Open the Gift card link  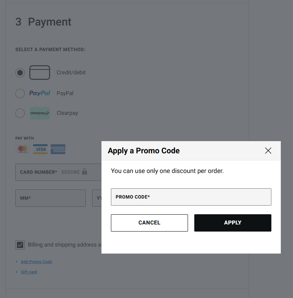pos(29,272)
